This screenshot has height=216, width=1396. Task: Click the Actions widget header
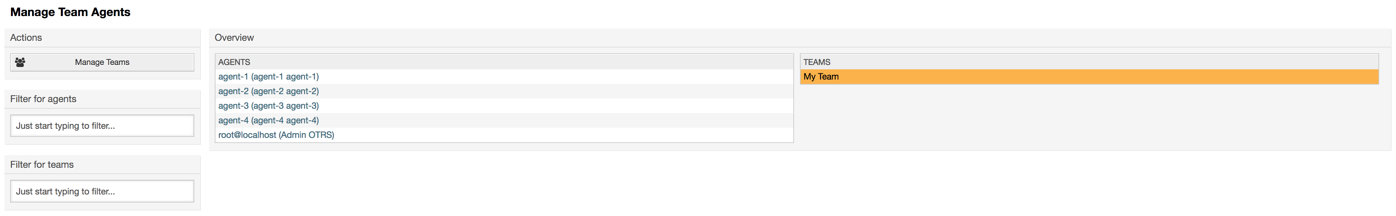coord(102,38)
